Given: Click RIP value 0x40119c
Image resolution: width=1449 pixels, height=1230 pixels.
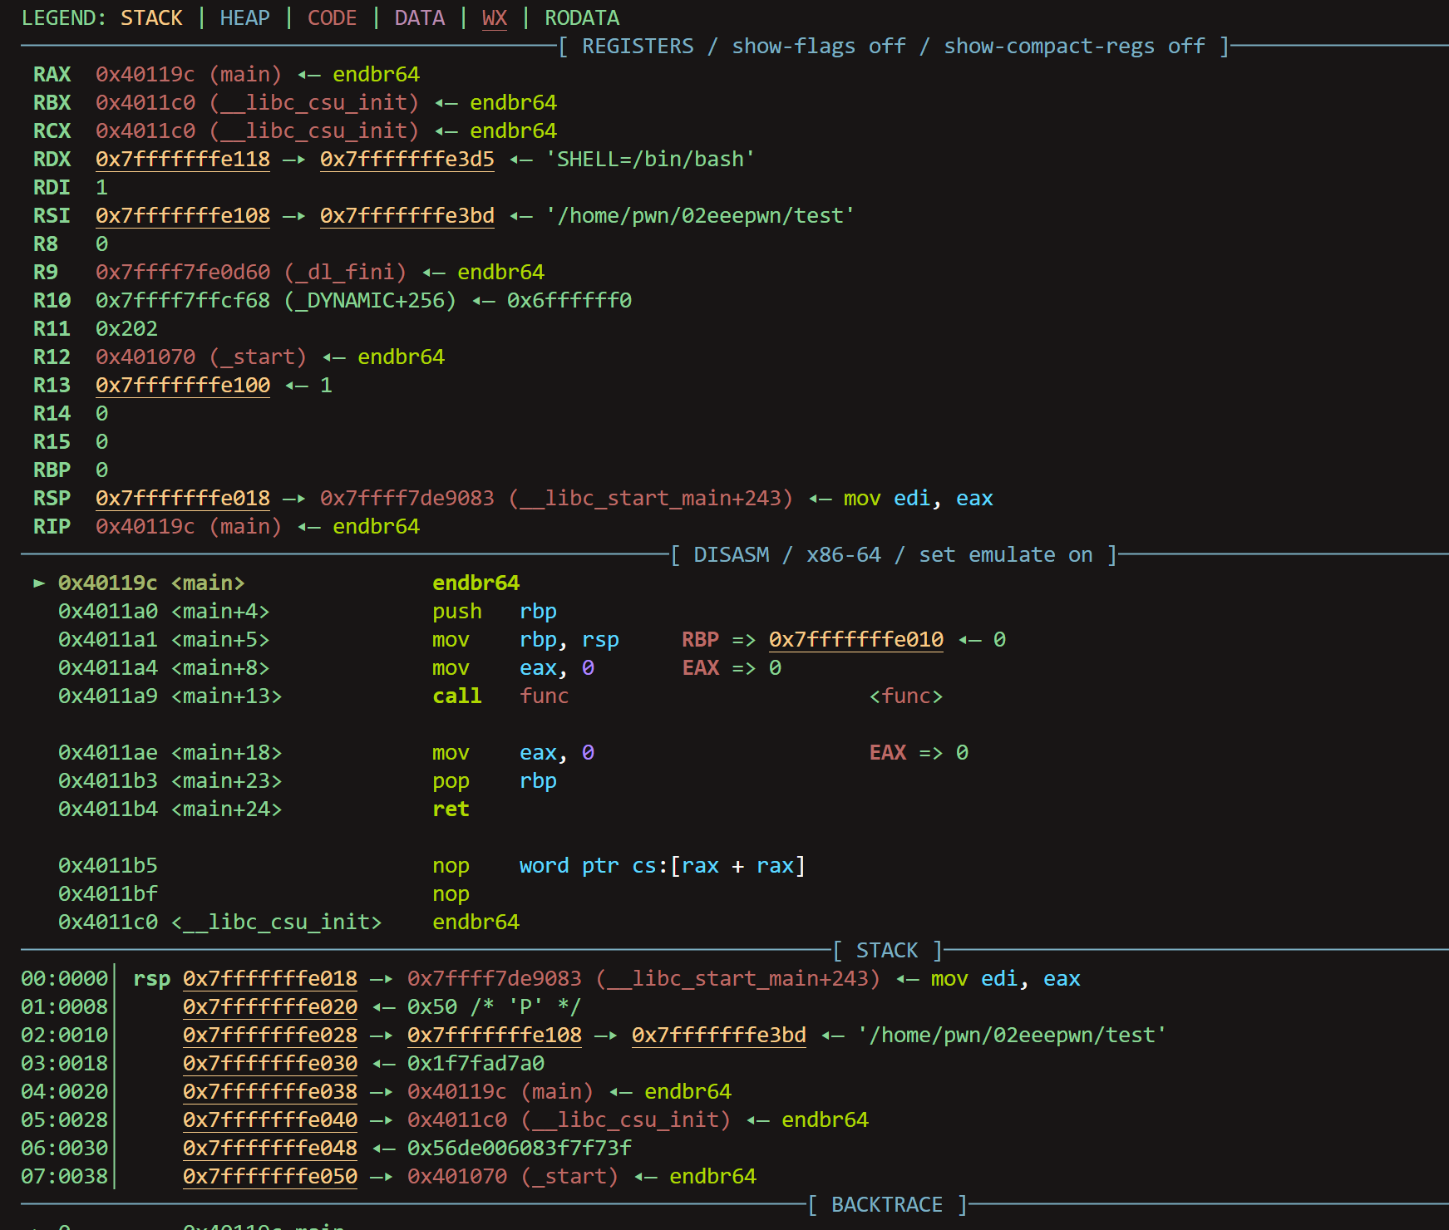Looking at the screenshot, I should pyautogui.click(x=145, y=526).
